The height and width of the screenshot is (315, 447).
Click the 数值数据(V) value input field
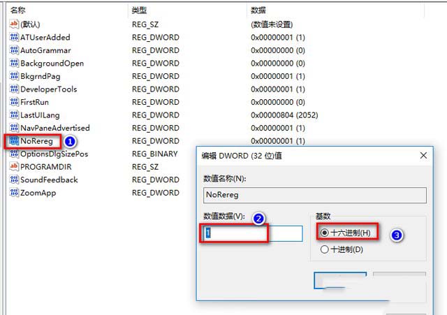253,233
